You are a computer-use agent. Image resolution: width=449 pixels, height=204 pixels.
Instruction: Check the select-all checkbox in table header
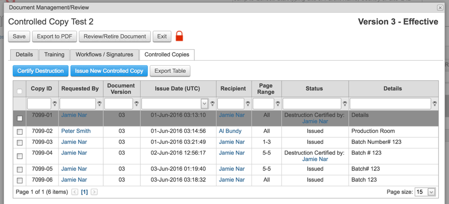19,91
